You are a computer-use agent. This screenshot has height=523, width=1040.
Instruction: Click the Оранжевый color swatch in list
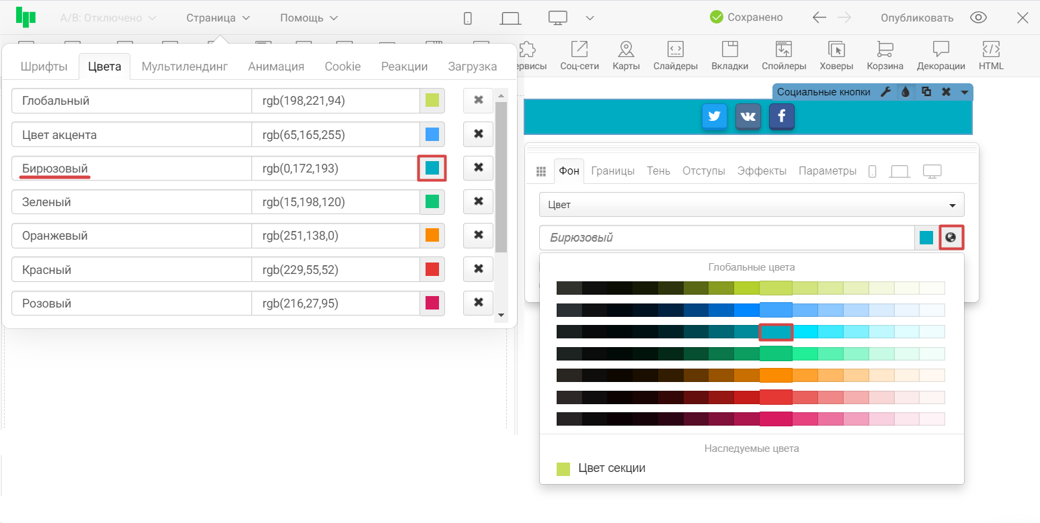pos(432,236)
